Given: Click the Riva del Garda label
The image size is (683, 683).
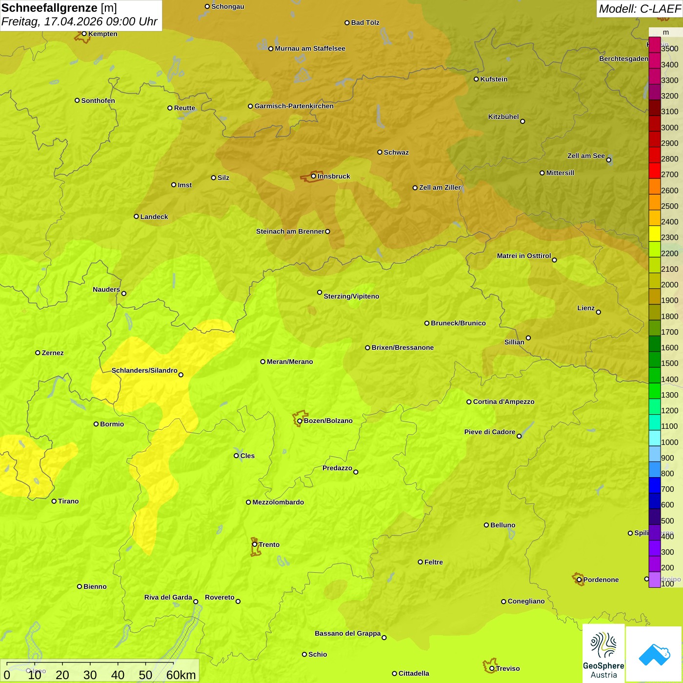Looking at the screenshot, I should (168, 597).
